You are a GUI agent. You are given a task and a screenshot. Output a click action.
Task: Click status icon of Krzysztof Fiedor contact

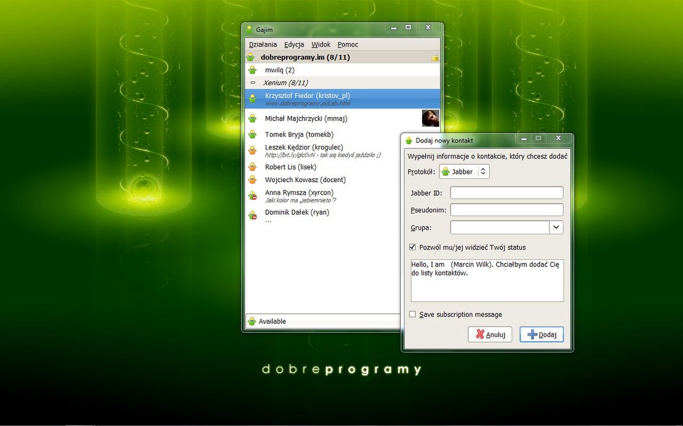click(x=253, y=99)
